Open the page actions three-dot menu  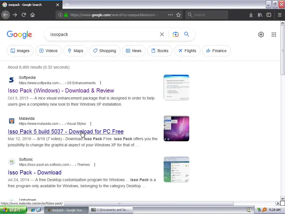171,15
